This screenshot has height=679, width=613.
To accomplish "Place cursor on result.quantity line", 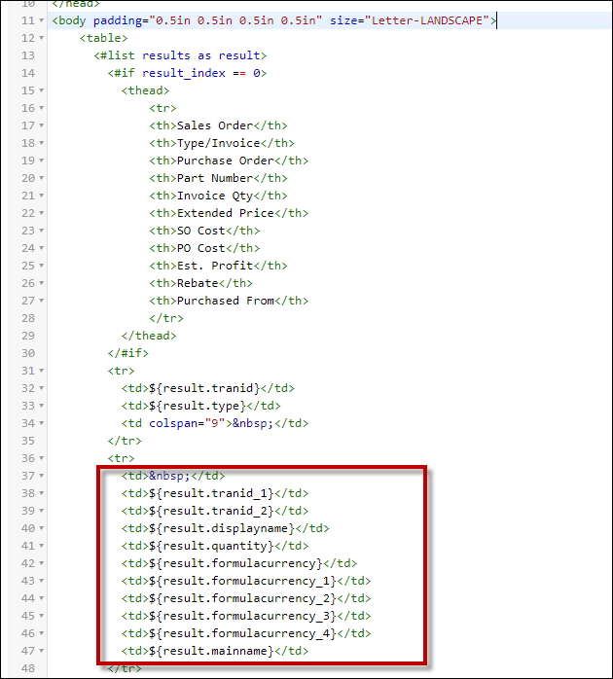I will click(x=214, y=546).
